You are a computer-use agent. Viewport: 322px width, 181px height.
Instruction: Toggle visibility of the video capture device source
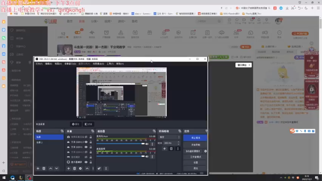click(x=86, y=137)
